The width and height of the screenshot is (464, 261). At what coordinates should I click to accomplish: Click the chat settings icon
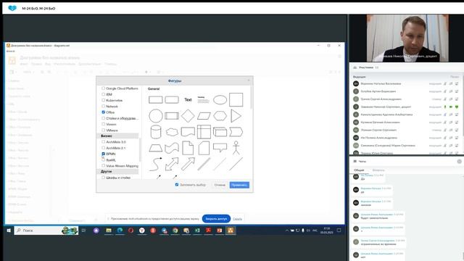(459, 161)
